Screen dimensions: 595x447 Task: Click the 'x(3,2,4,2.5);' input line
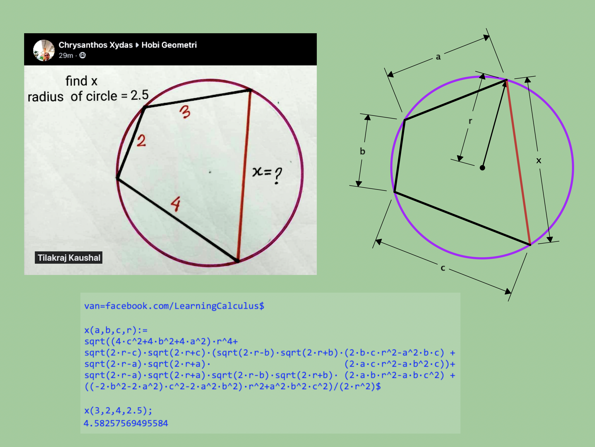click(x=118, y=411)
